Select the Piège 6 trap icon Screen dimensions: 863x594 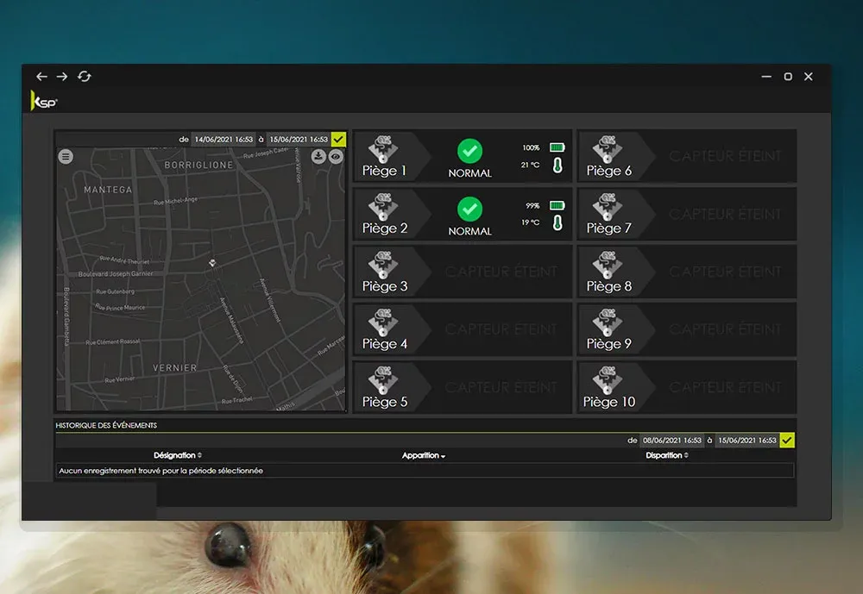[608, 149]
